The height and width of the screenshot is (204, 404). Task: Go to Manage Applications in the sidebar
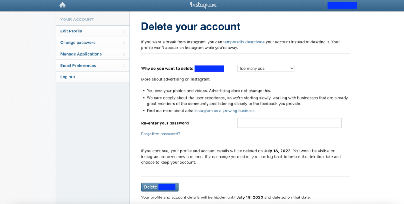[81, 54]
